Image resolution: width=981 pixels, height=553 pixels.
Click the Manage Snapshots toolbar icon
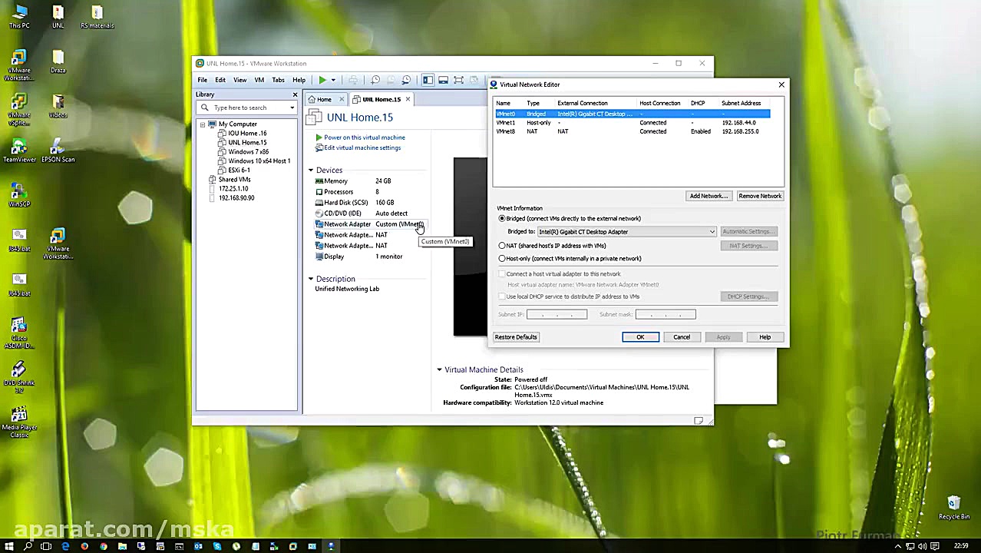[x=406, y=80]
